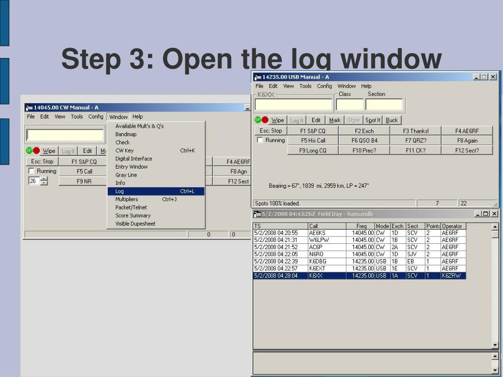Click F11 CK? button
The image size is (503, 377).
pos(415,150)
